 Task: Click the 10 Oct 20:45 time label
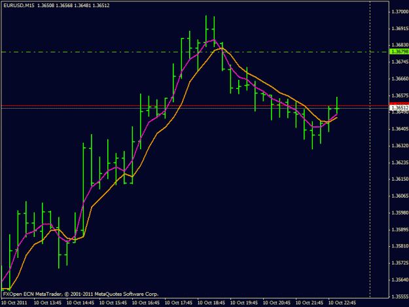(277, 302)
